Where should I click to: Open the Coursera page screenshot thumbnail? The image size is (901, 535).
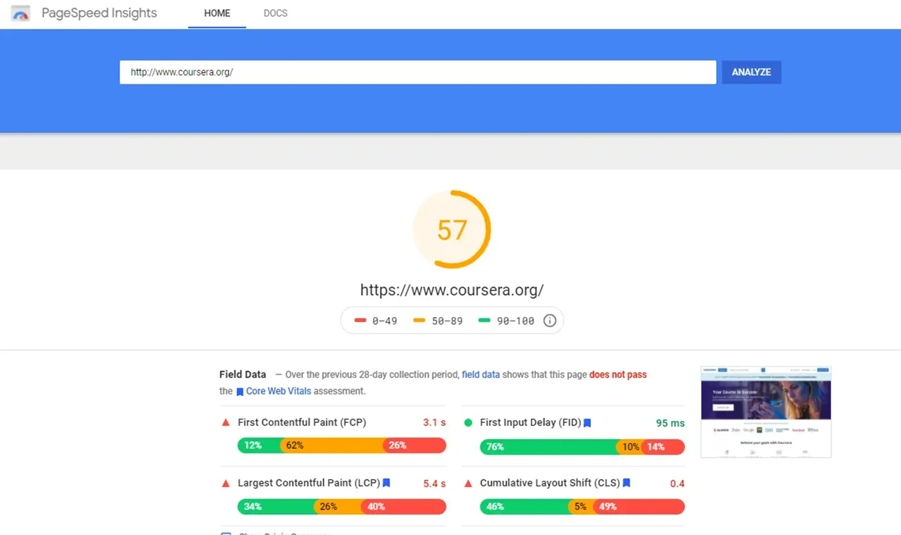766,412
